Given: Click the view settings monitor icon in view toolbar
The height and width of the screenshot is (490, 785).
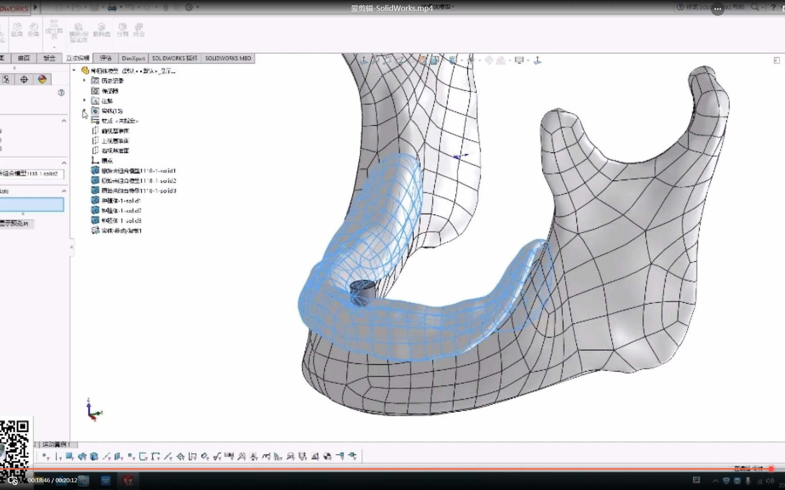Looking at the screenshot, I should coord(519,60).
